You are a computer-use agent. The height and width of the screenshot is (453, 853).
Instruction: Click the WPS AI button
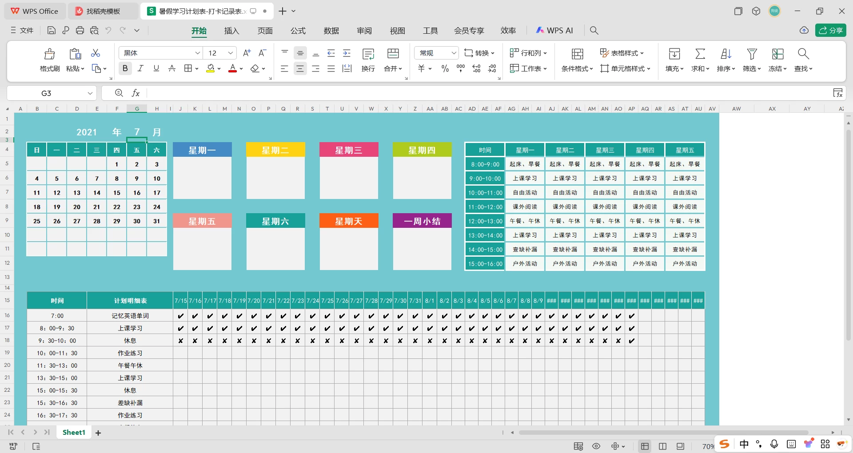pos(554,30)
